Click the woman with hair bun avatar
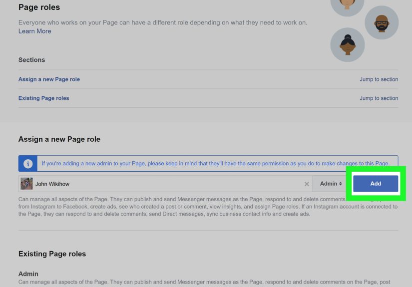 coord(348,45)
